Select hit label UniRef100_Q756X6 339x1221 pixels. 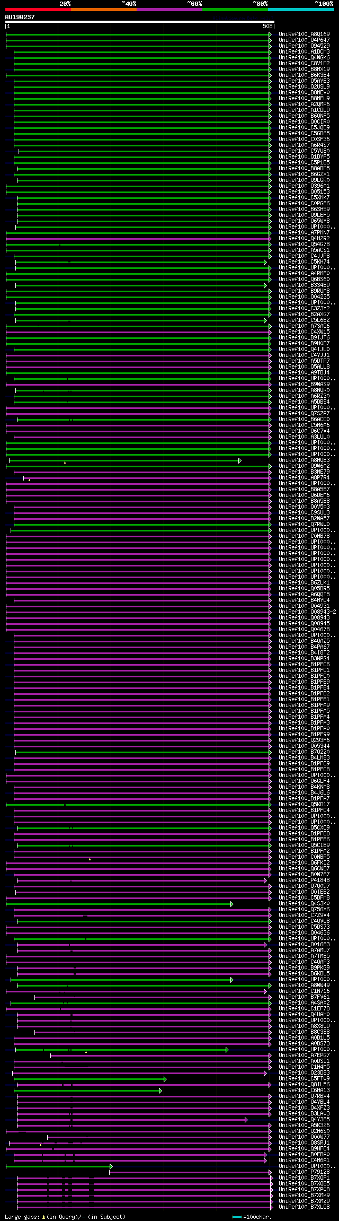[x=304, y=909]
